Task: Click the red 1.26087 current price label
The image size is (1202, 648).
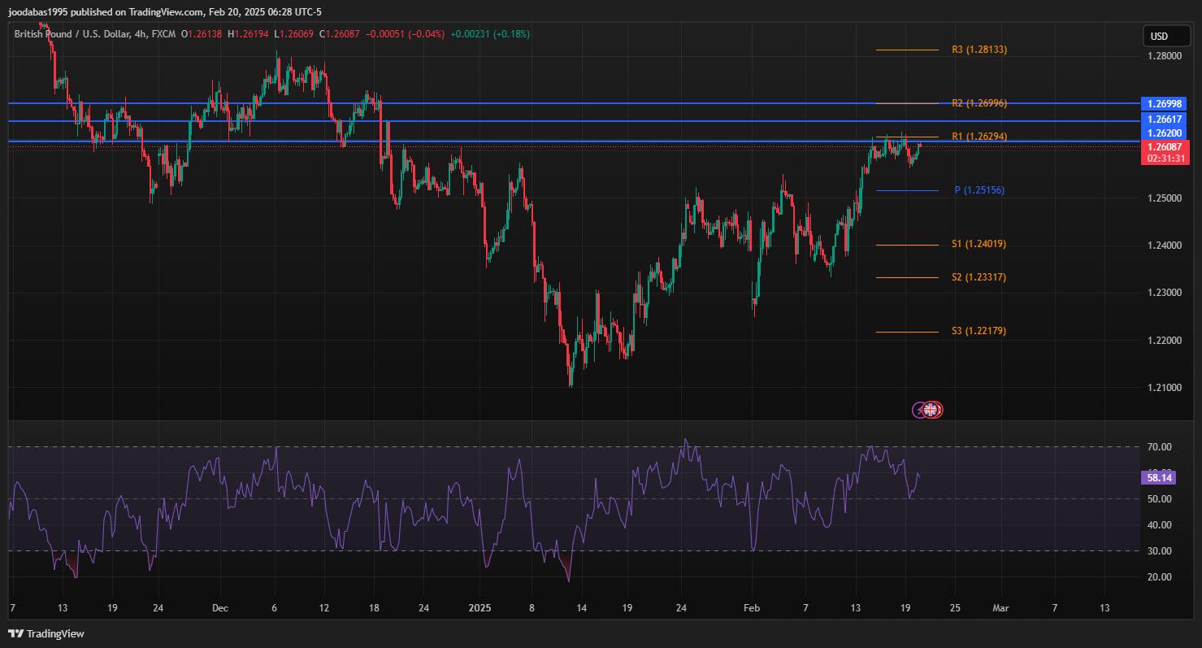Action: click(1165, 146)
